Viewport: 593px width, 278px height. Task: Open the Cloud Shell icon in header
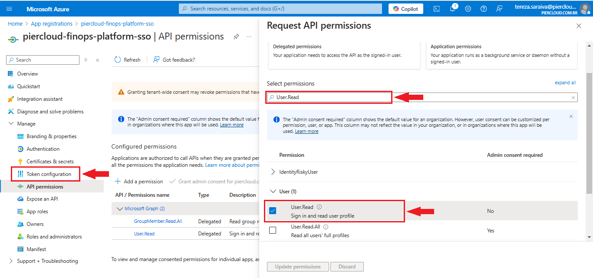pos(437,9)
